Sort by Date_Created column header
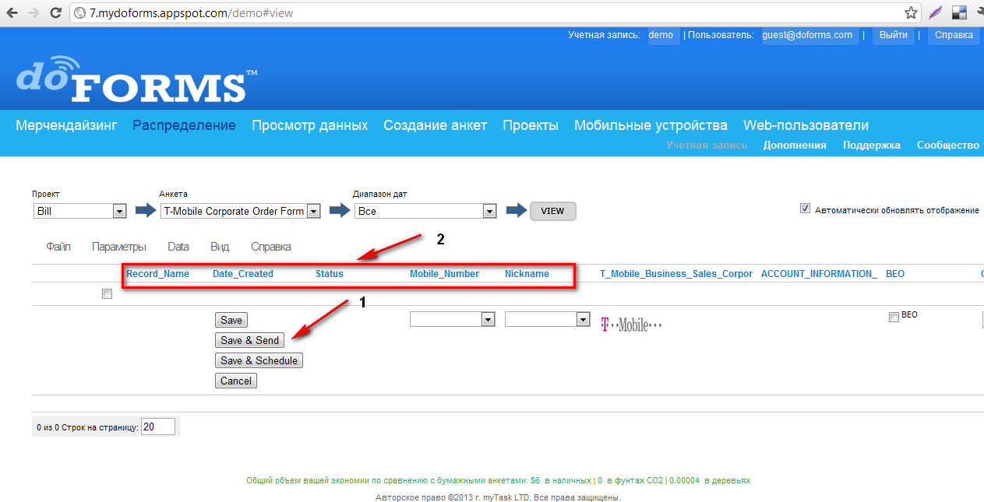The width and height of the screenshot is (984, 502). tap(242, 274)
